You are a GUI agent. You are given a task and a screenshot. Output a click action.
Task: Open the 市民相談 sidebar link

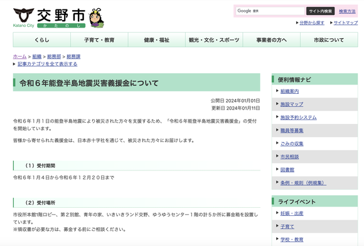(x=289, y=157)
